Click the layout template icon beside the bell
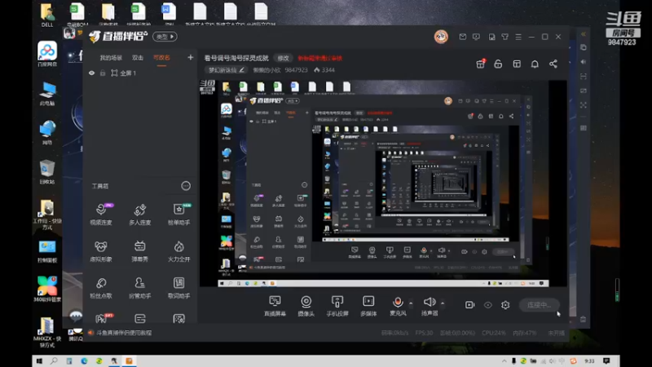The width and height of the screenshot is (652, 367). coord(517,64)
